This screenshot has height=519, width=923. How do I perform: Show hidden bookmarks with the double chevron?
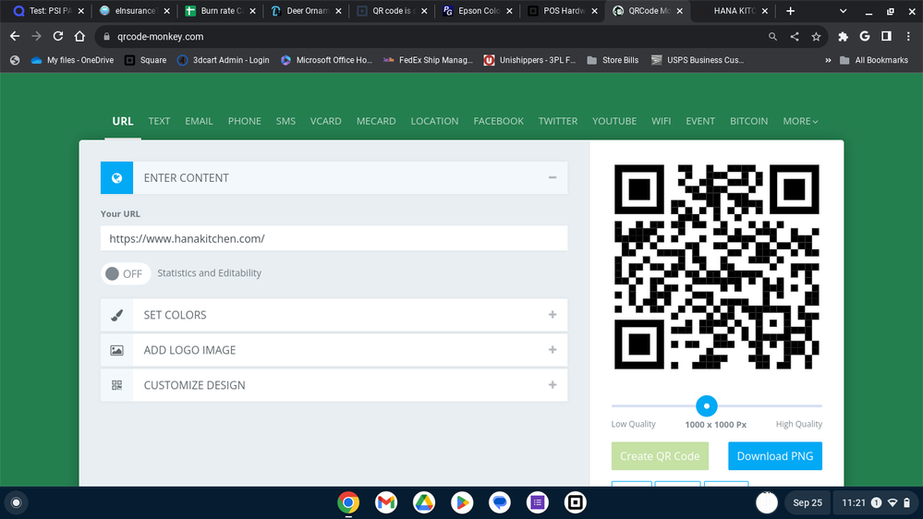tap(828, 60)
